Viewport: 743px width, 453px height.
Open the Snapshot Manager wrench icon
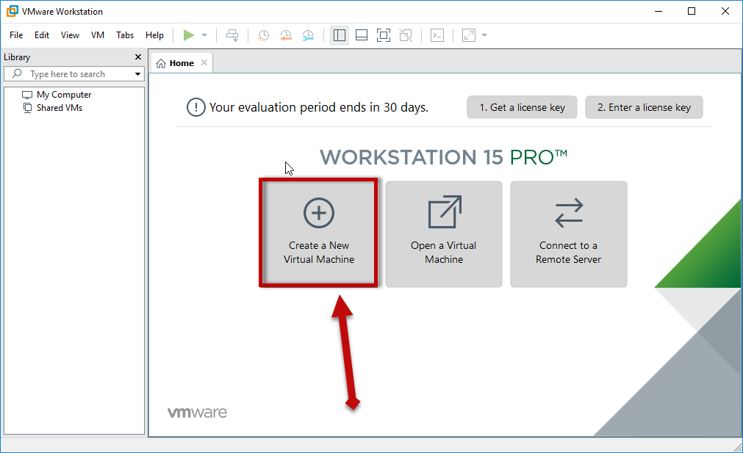(x=308, y=35)
